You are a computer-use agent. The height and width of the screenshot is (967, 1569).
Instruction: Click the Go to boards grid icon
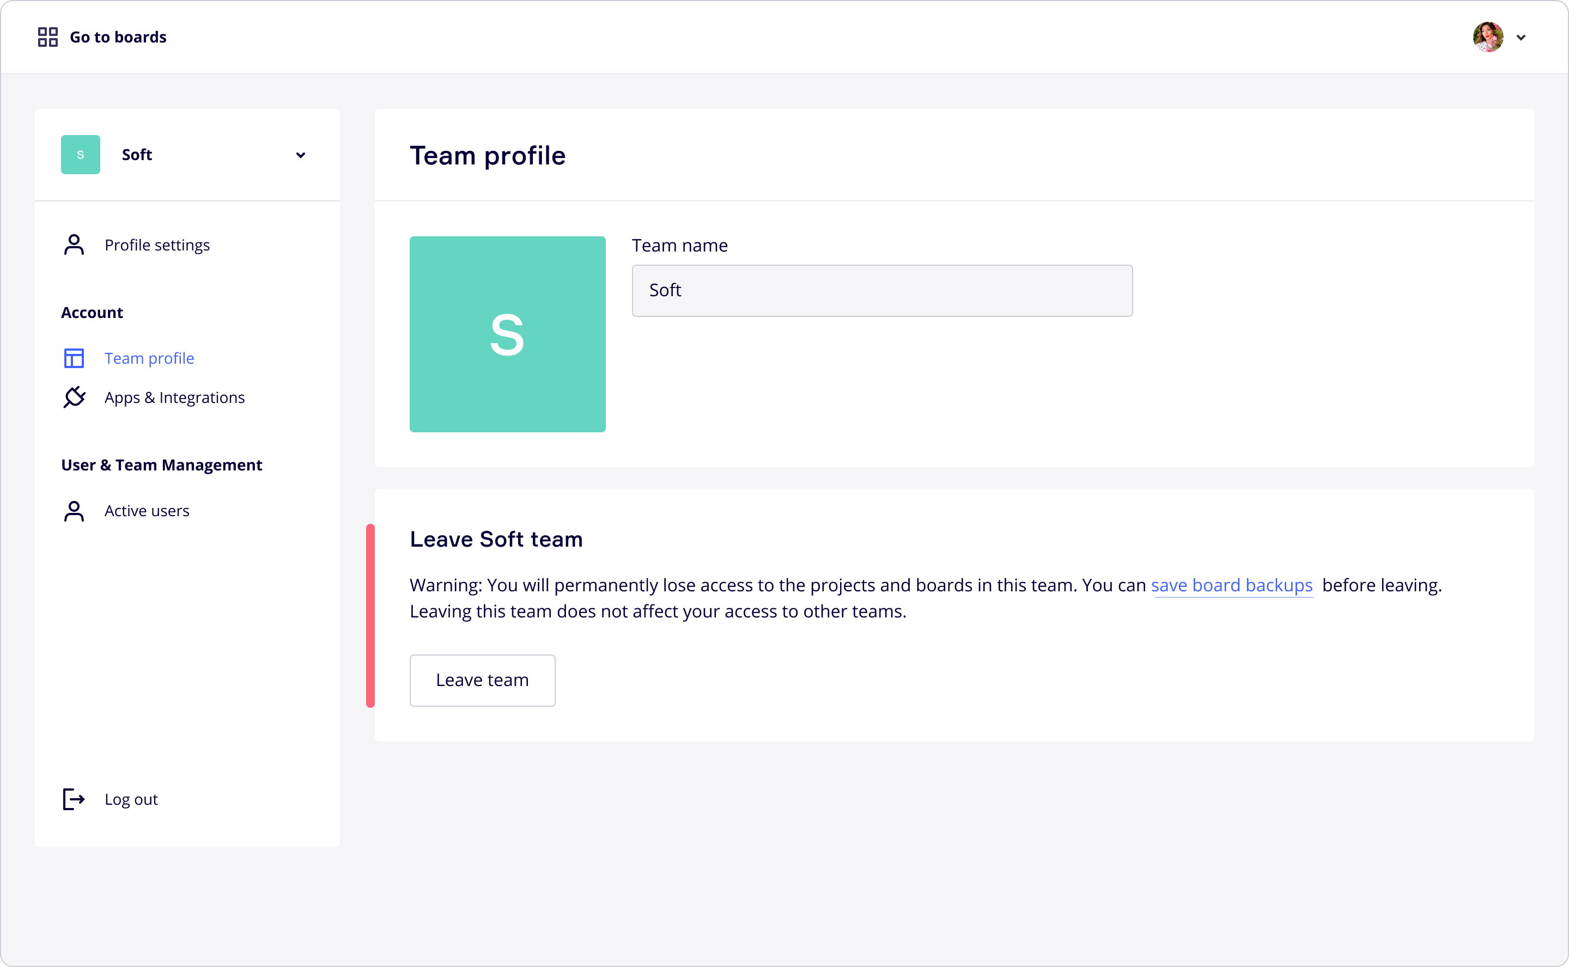coord(47,36)
